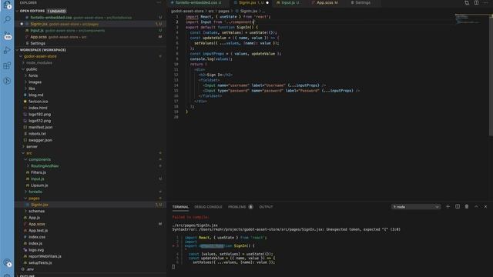Click the favicon.ico star file icon
493x277 pixels.
click(25, 102)
